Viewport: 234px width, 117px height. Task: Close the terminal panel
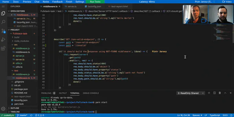coord(230,93)
